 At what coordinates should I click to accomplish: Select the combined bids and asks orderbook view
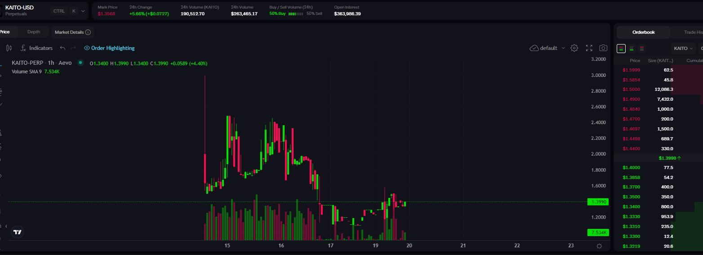click(621, 49)
